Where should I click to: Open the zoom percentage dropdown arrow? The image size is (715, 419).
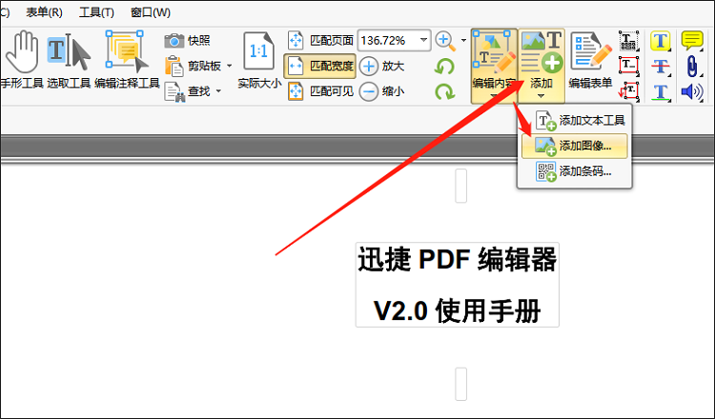(423, 41)
